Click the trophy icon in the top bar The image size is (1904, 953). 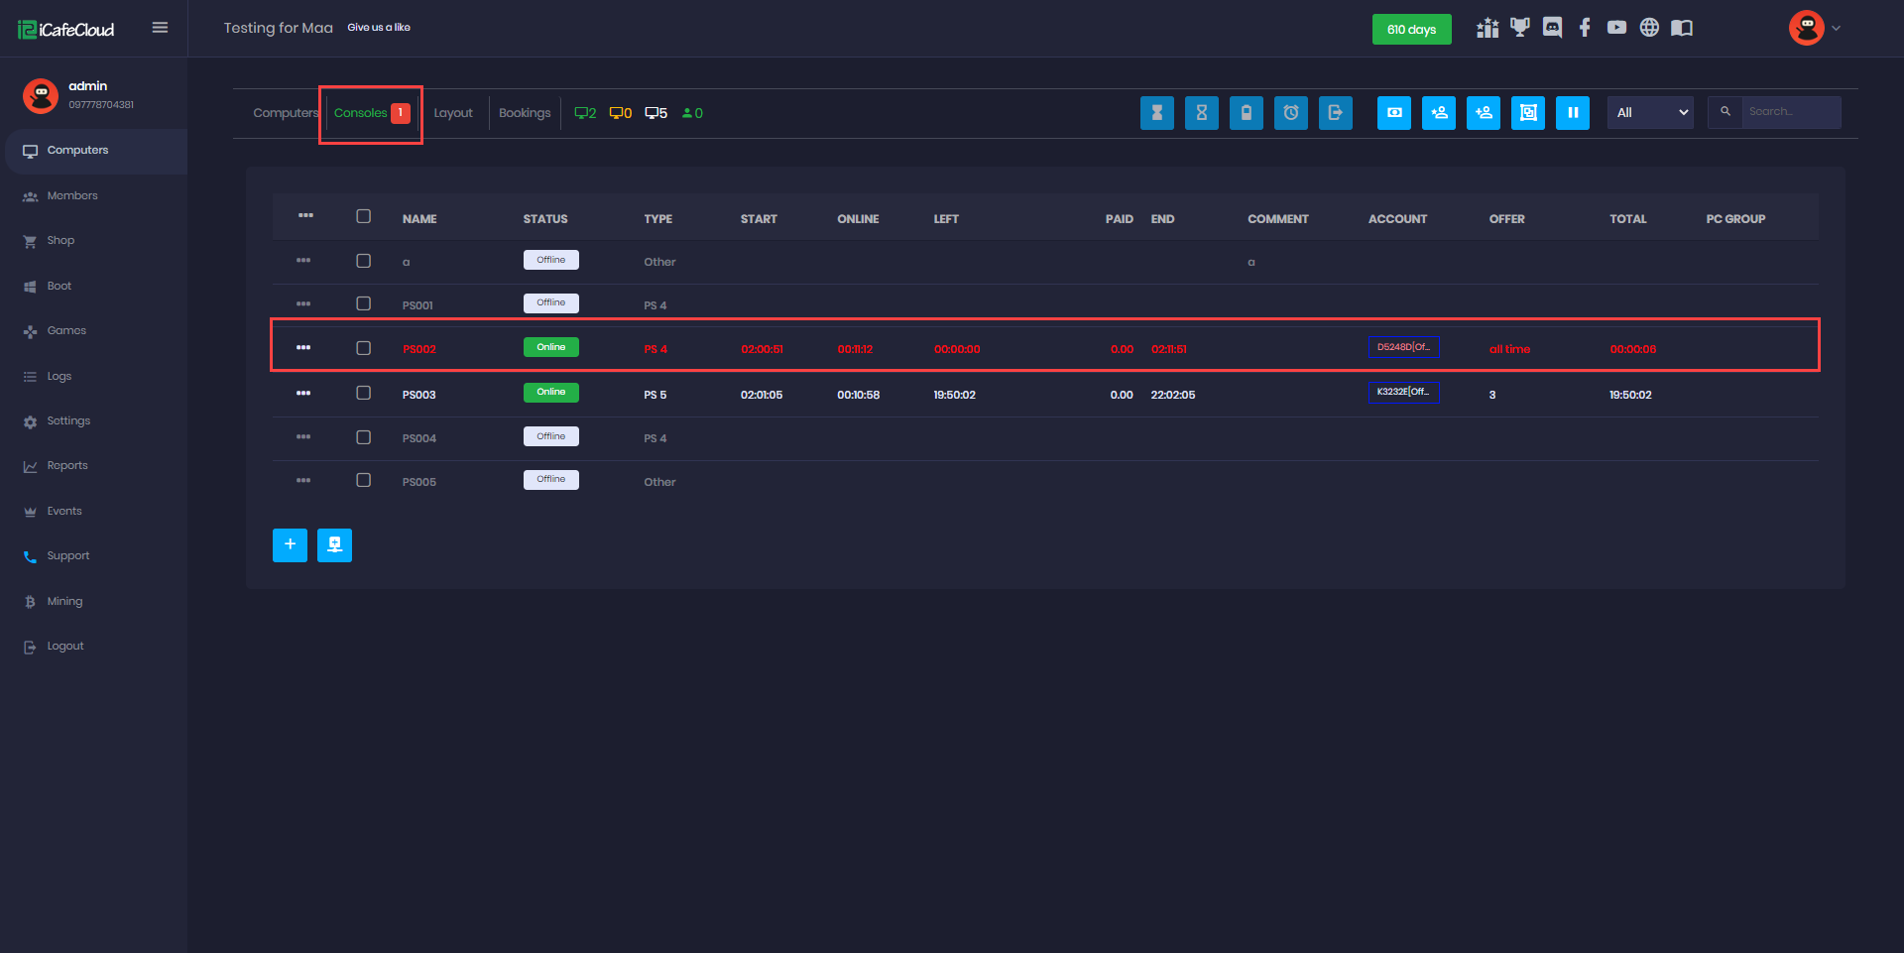(1519, 28)
